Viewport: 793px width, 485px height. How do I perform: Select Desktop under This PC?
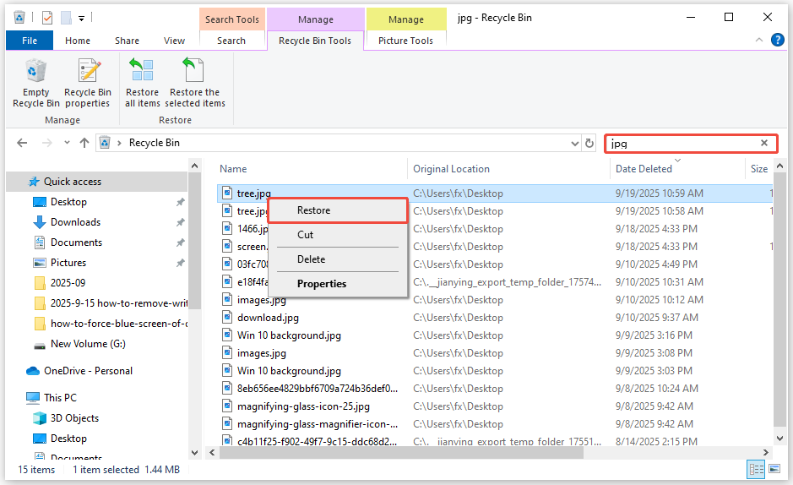(x=68, y=439)
